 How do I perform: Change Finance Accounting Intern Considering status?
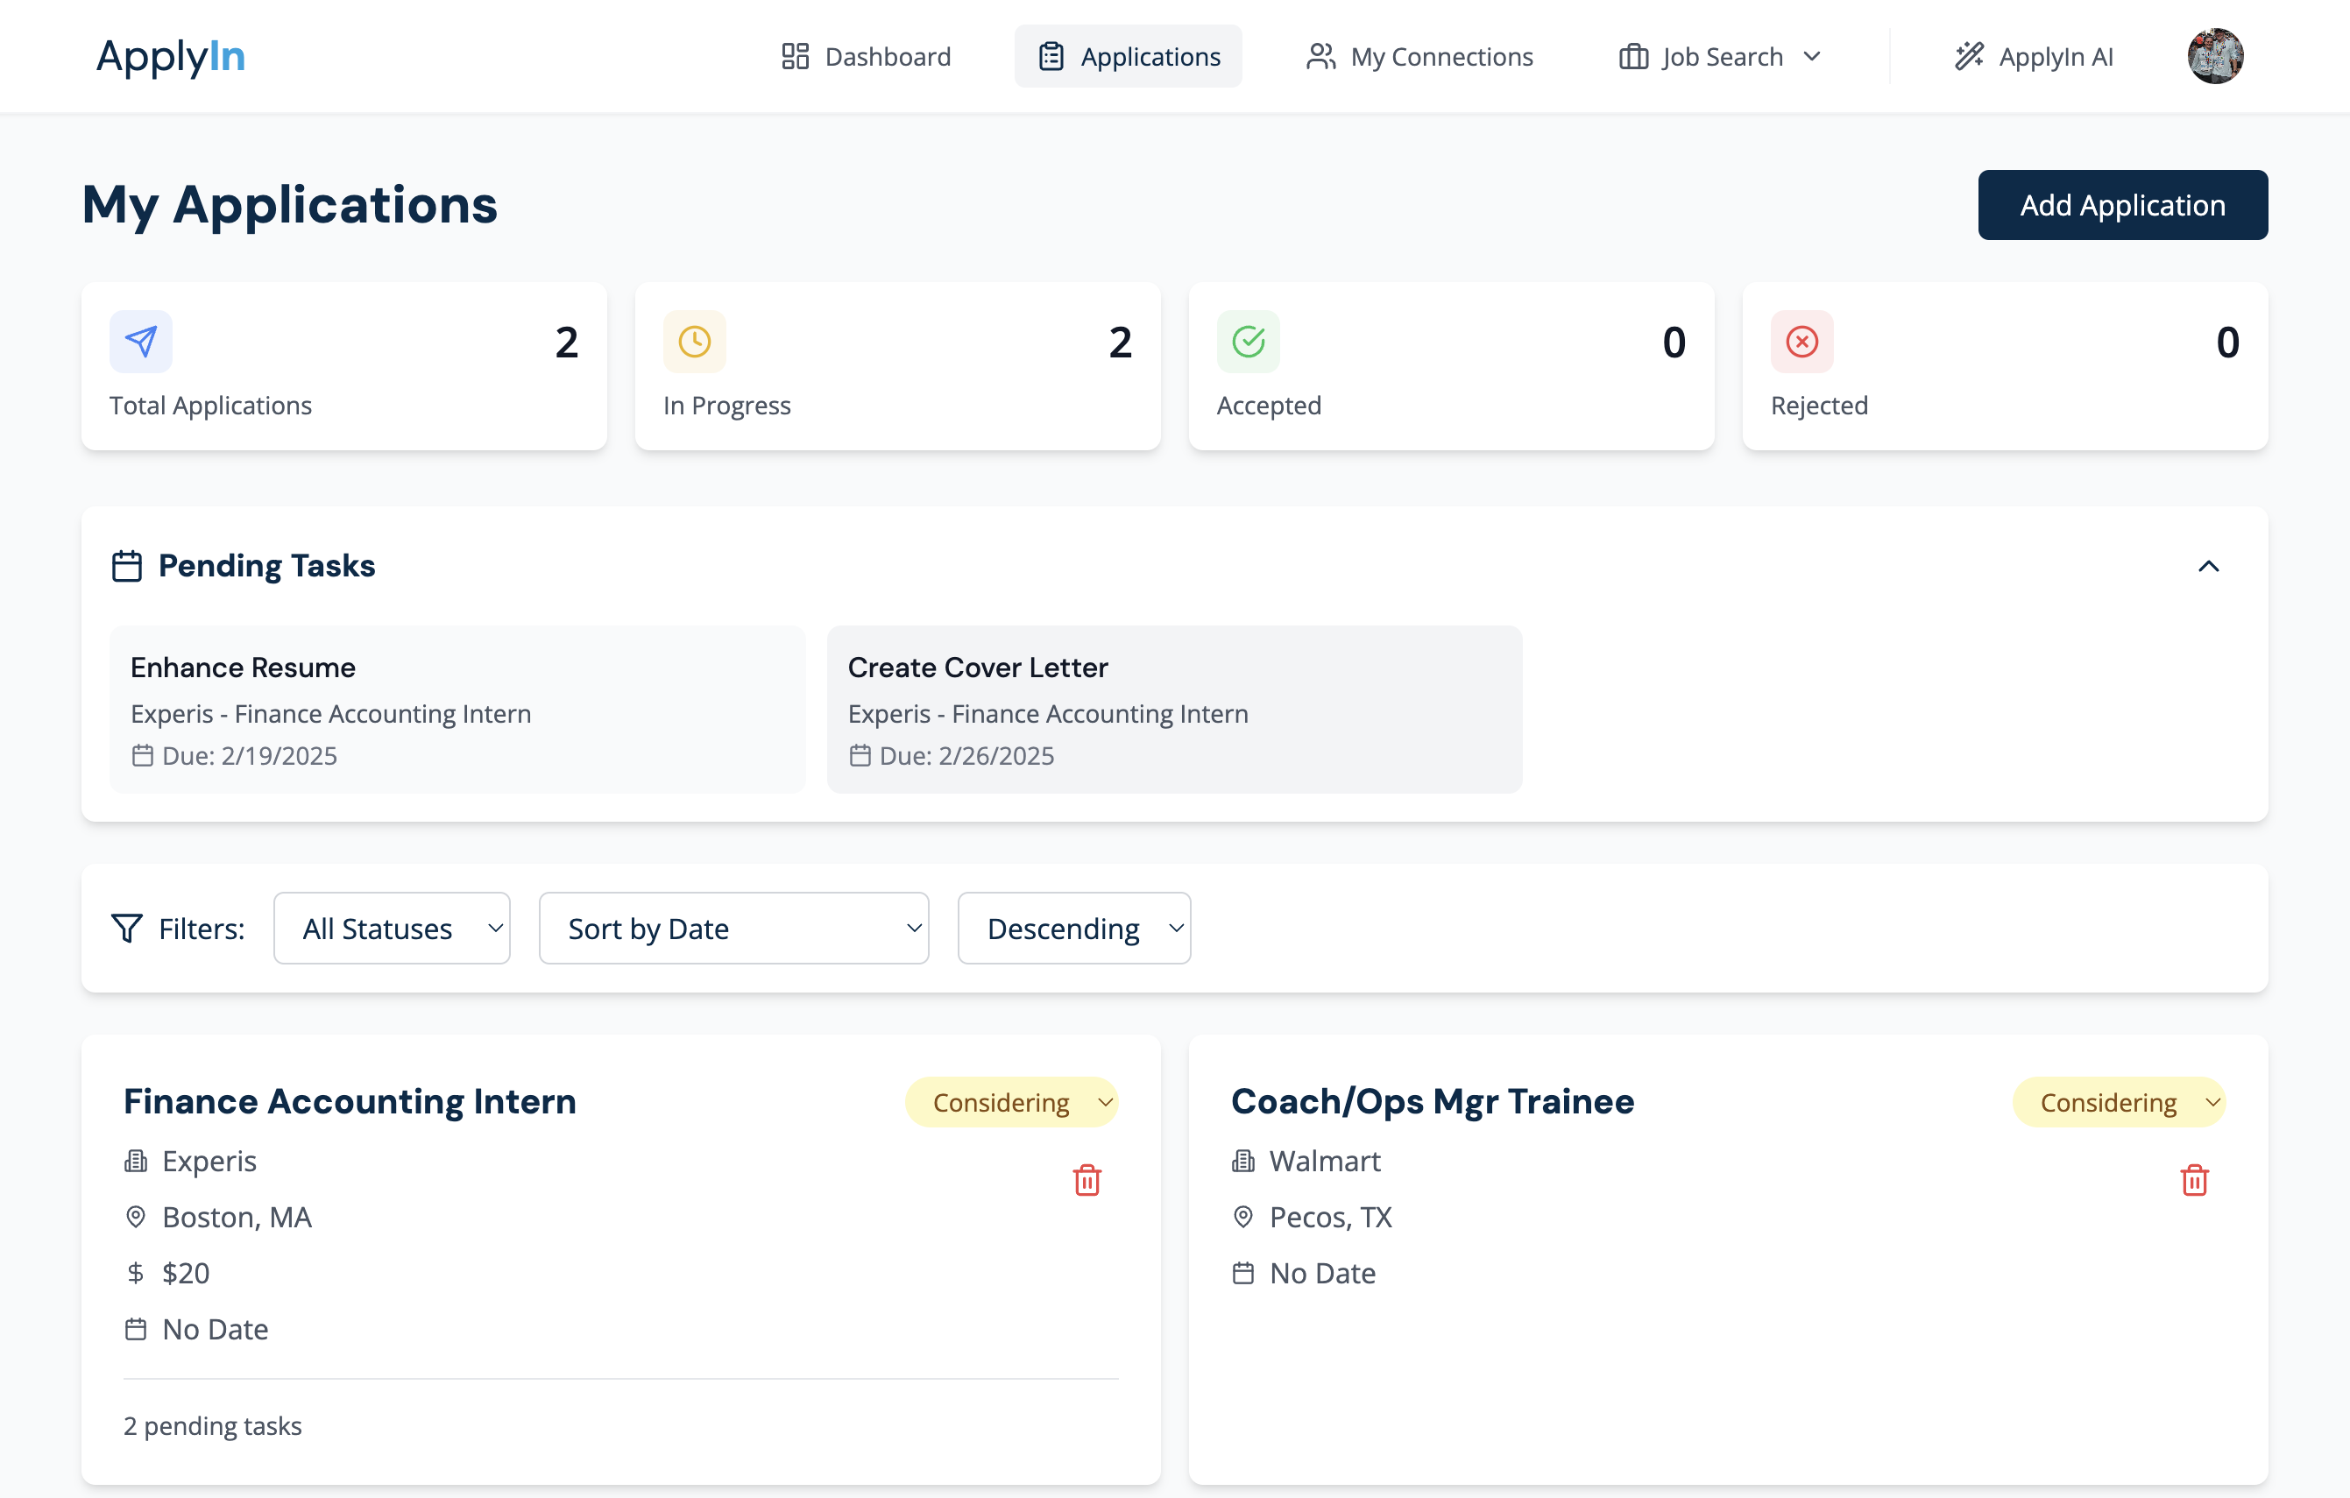1011,1103
